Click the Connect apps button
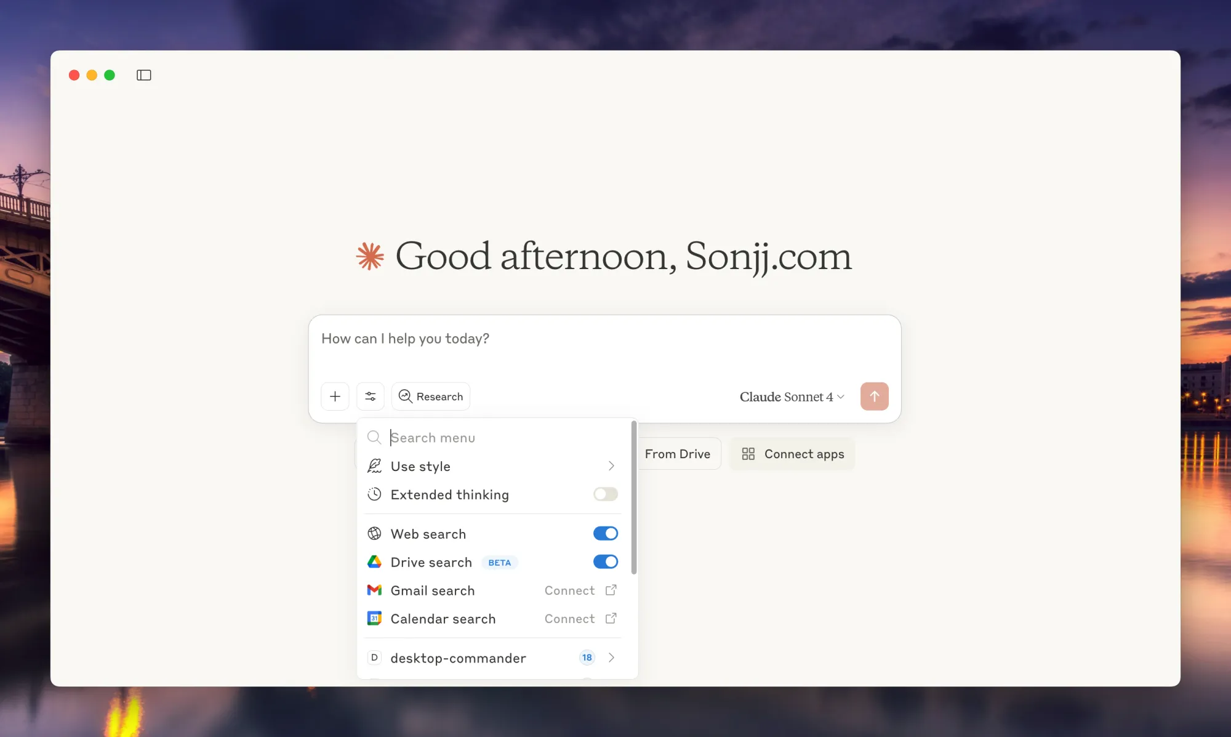 click(x=792, y=454)
